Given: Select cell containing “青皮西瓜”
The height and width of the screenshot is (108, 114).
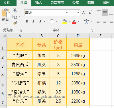Looking at the screenshot, I should (x=20, y=65).
